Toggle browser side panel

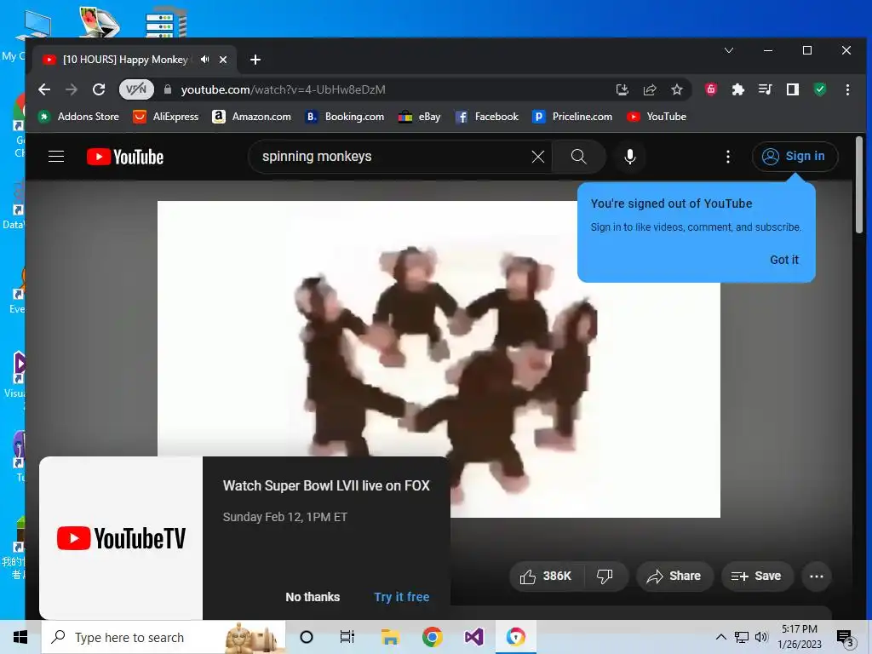793,89
